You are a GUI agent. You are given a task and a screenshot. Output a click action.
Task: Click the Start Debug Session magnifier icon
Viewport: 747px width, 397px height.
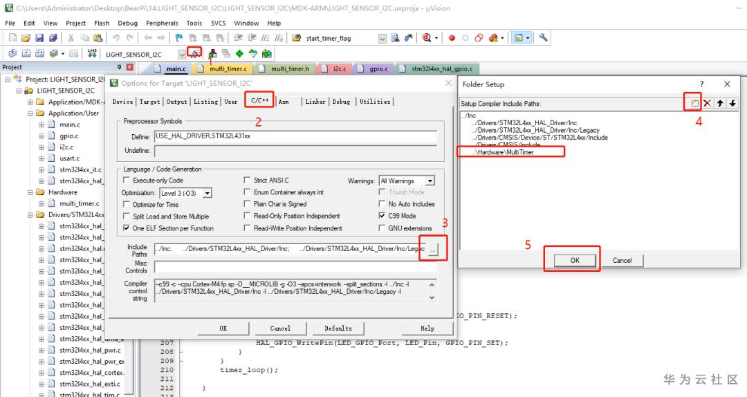(426, 37)
